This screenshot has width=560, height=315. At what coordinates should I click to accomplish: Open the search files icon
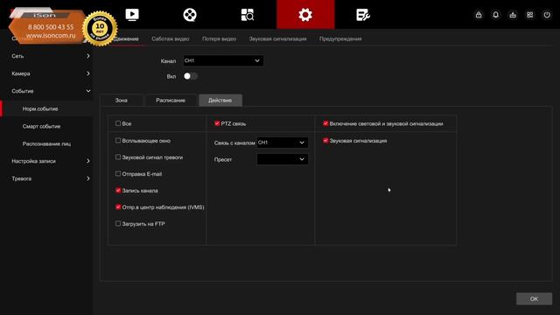pyautogui.click(x=248, y=15)
